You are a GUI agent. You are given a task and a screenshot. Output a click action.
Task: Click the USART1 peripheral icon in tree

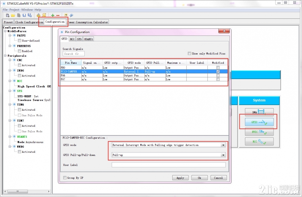tap(14, 136)
